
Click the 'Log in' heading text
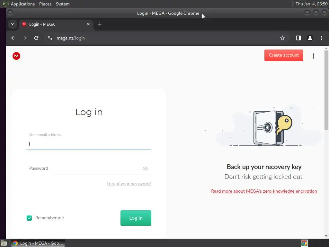tap(89, 112)
